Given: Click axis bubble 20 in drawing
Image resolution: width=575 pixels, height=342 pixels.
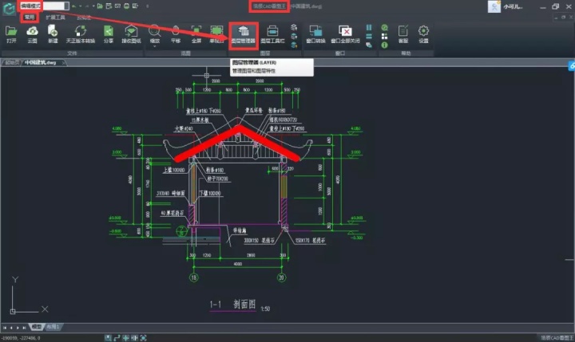Looking at the screenshot, I should point(282,277).
